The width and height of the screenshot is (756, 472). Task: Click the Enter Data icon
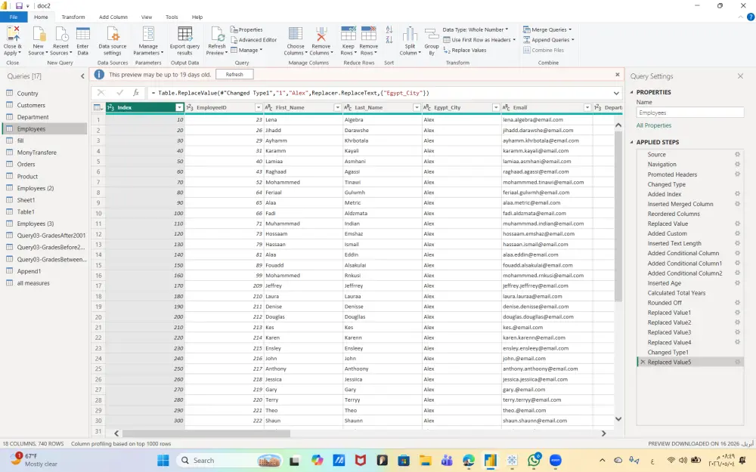click(83, 35)
